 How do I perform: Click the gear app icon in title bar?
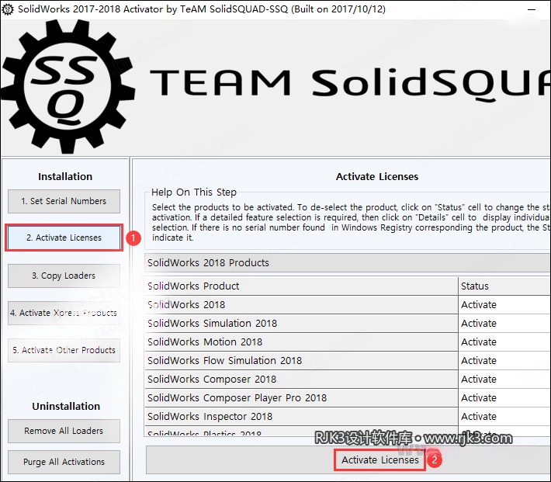(8, 9)
